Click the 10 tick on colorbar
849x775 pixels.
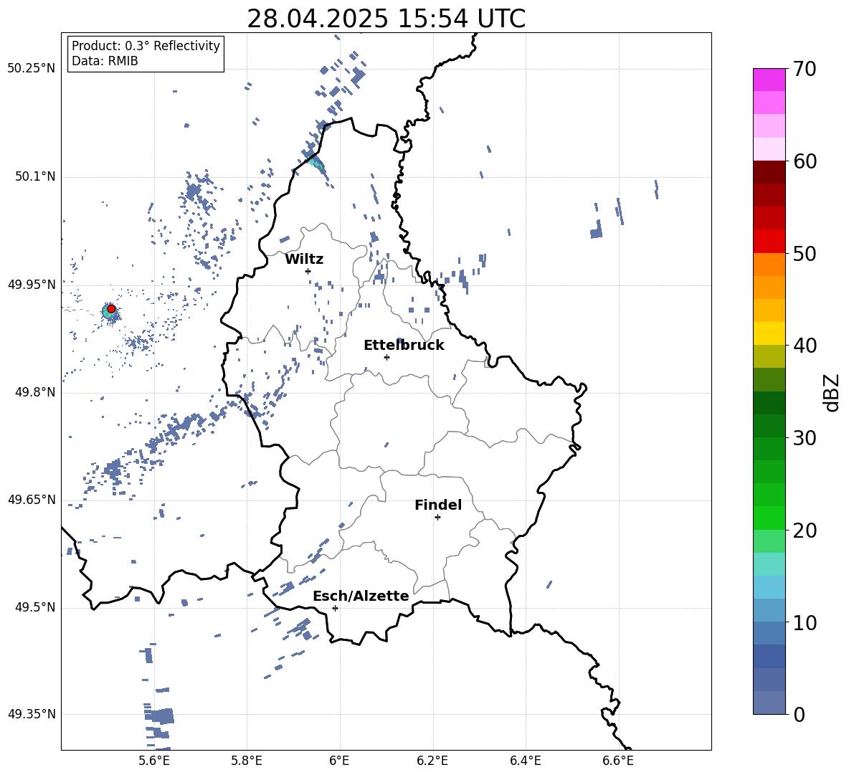[805, 623]
